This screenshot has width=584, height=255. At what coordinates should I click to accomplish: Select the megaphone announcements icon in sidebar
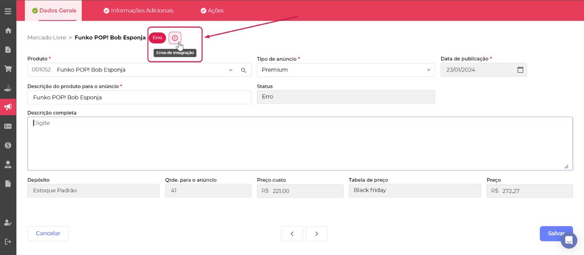click(8, 107)
